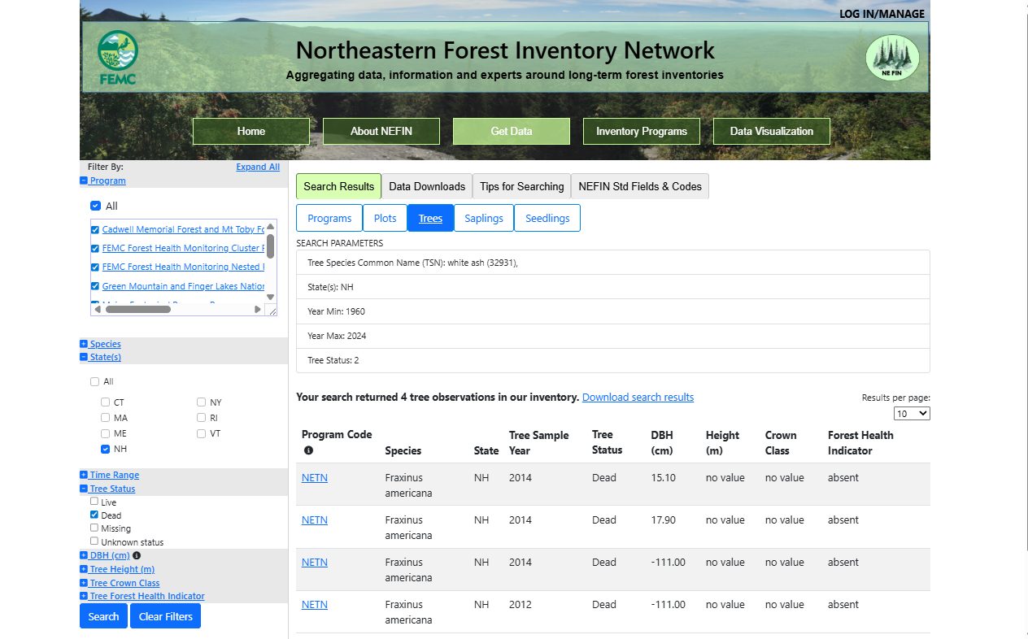Open the Results per page dropdown
This screenshot has width=1028, height=639.
click(912, 413)
